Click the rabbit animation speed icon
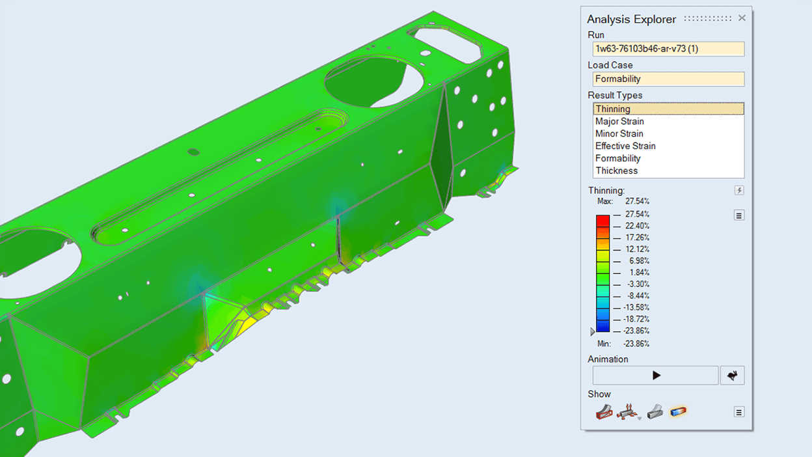This screenshot has width=812, height=457. [x=732, y=376]
